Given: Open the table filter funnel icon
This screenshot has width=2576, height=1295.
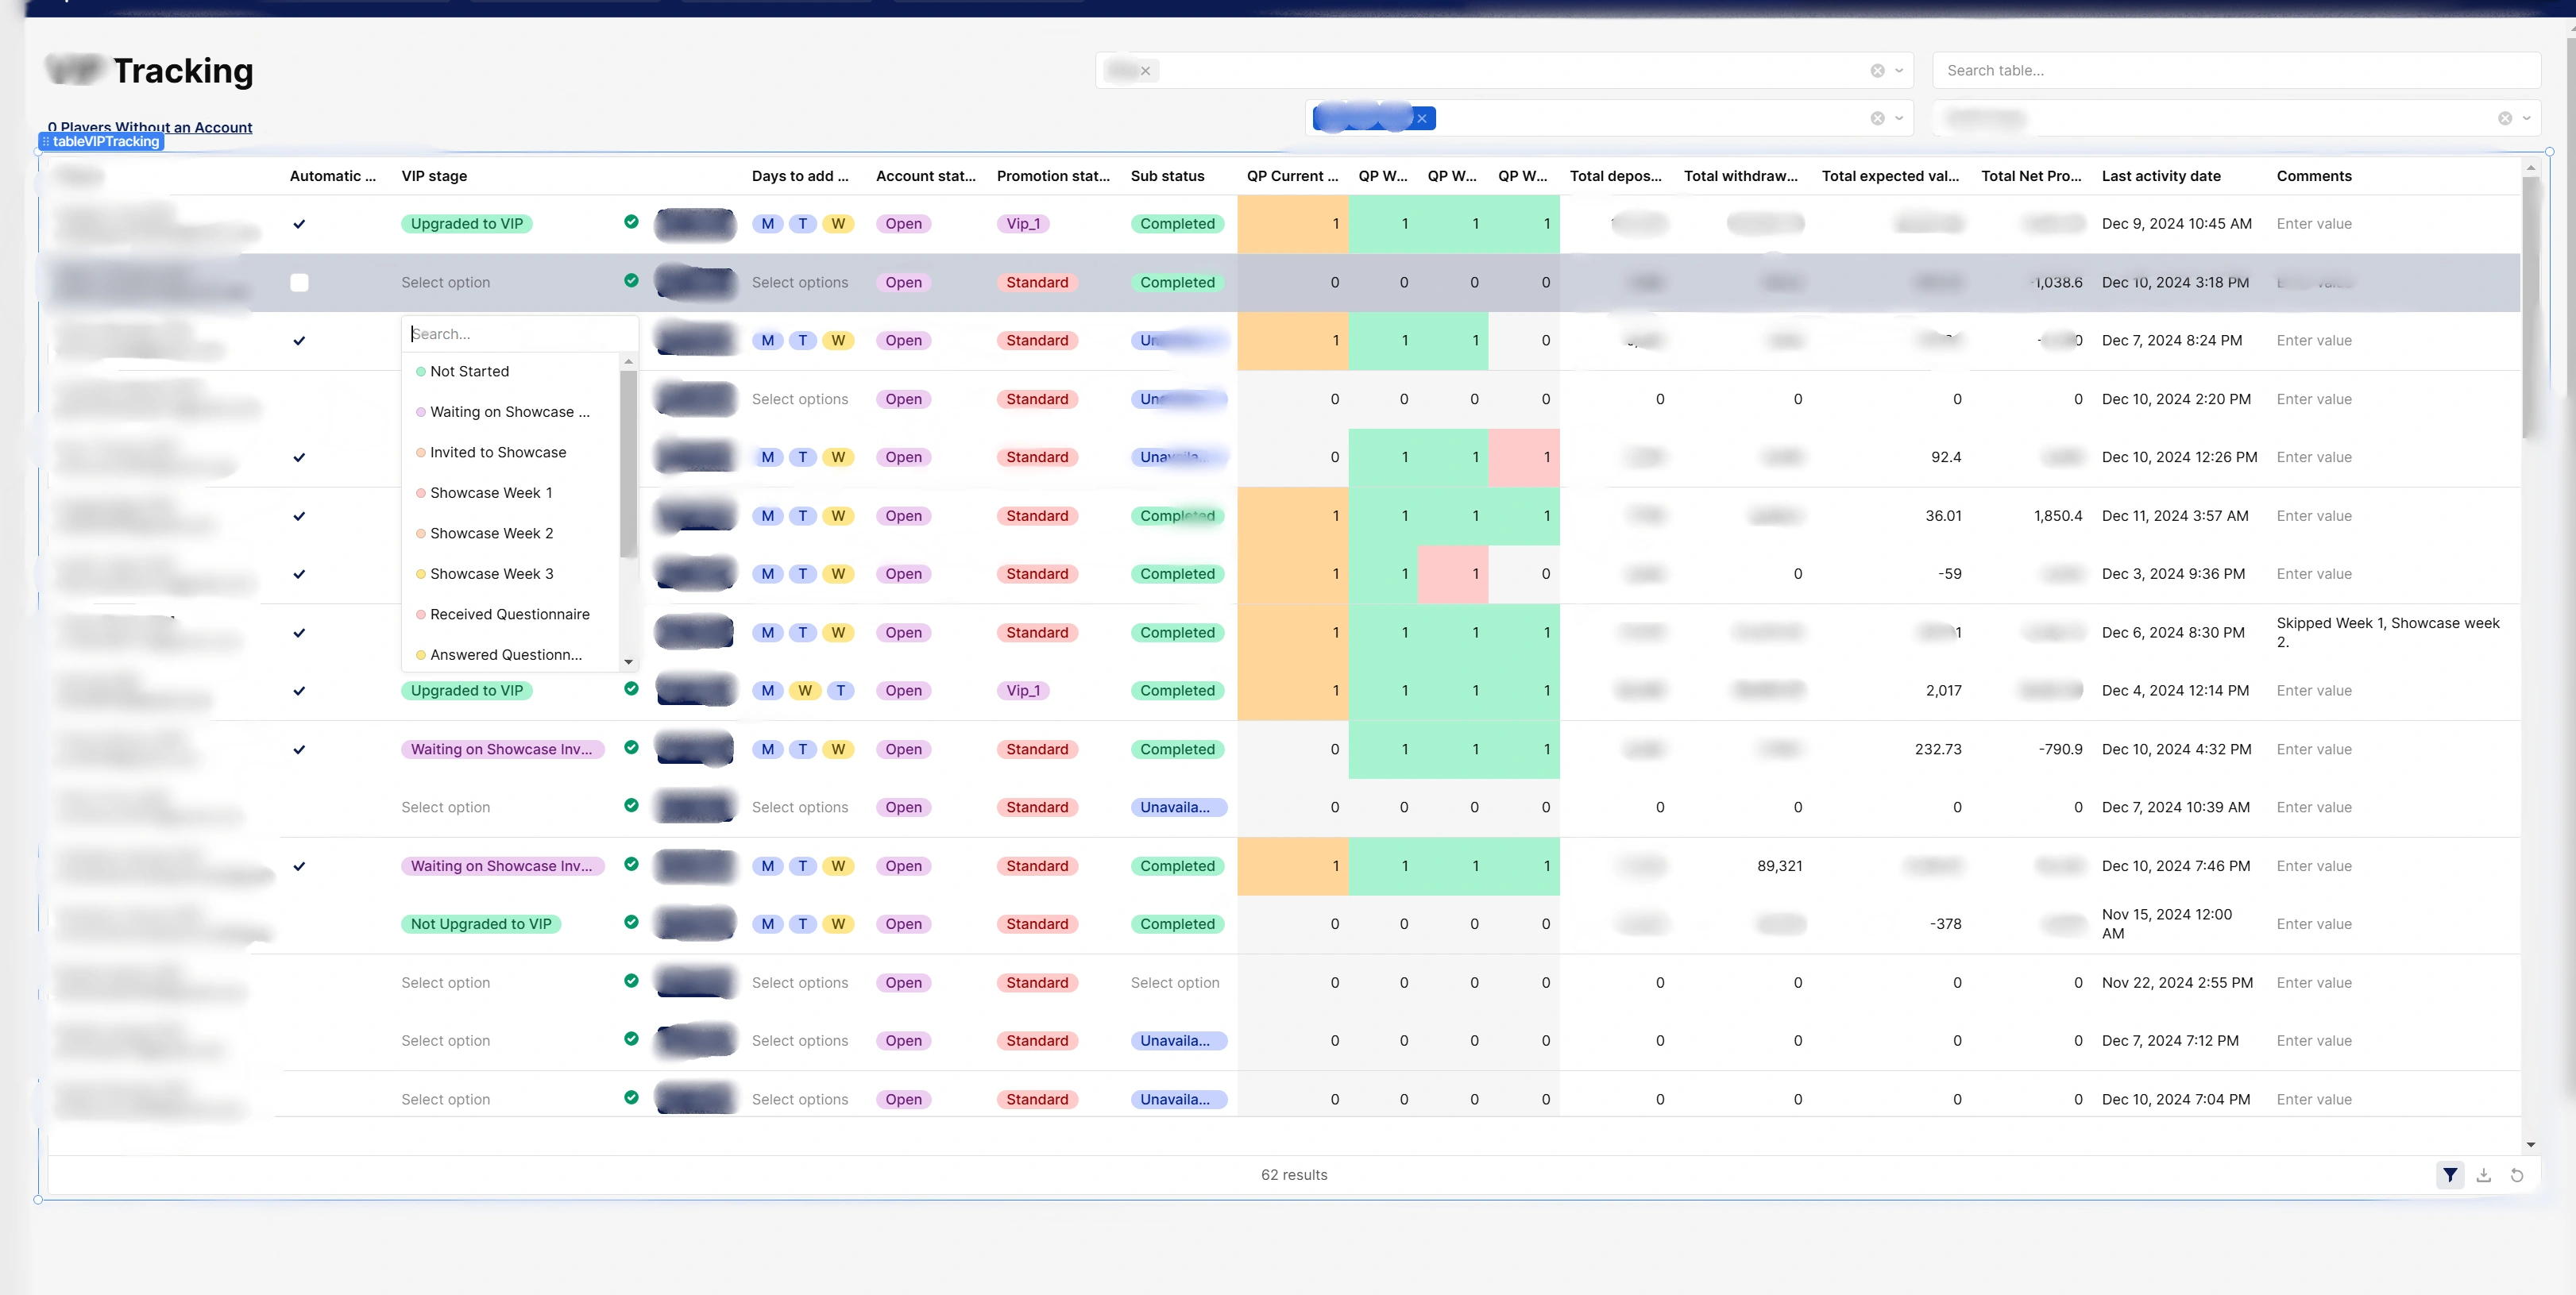Looking at the screenshot, I should click(x=2449, y=1175).
